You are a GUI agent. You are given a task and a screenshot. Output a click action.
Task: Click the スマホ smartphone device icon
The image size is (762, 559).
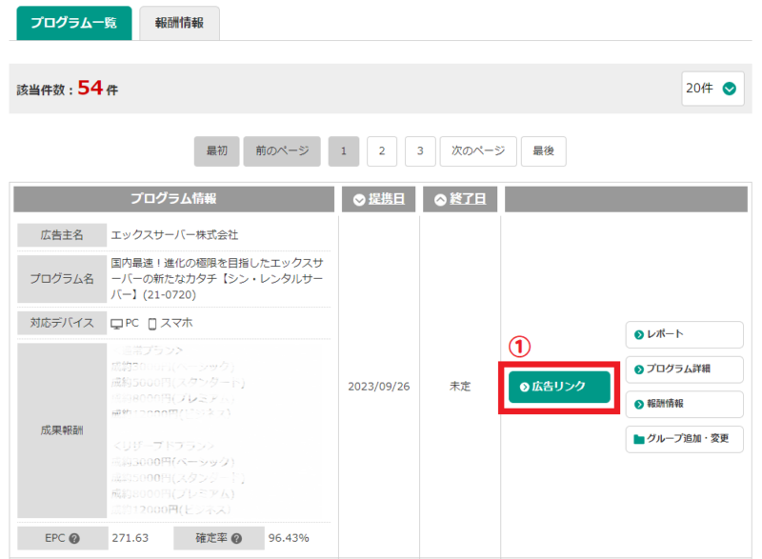[x=152, y=323]
